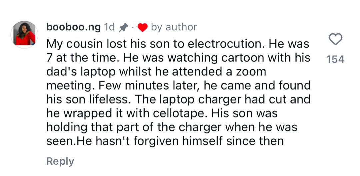
Task: Tap Reply under the comment
Action: point(60,161)
